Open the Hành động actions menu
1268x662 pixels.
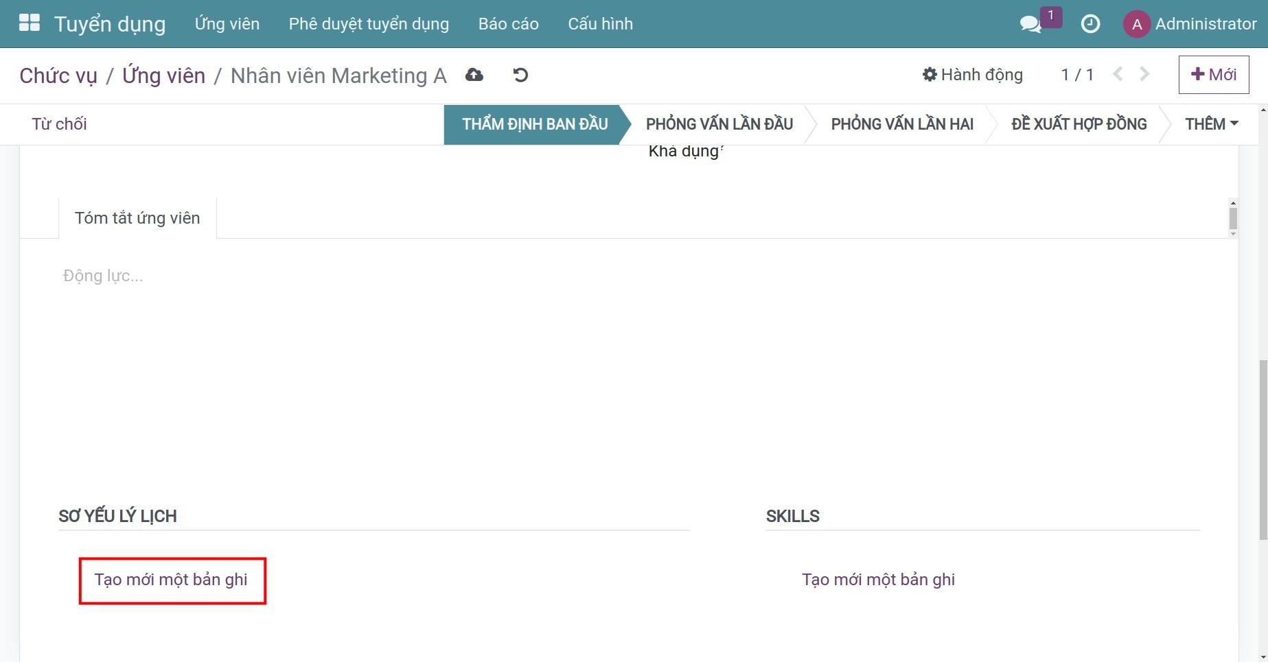[x=972, y=74]
